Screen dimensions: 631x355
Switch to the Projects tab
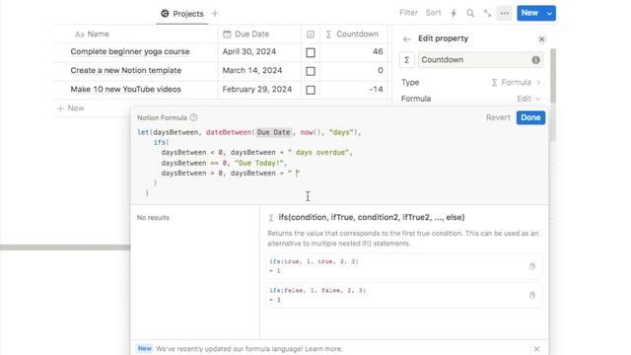coord(182,14)
